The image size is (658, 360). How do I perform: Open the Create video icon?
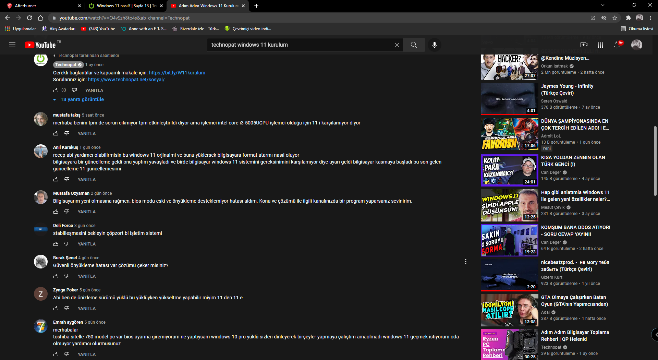pyautogui.click(x=584, y=45)
